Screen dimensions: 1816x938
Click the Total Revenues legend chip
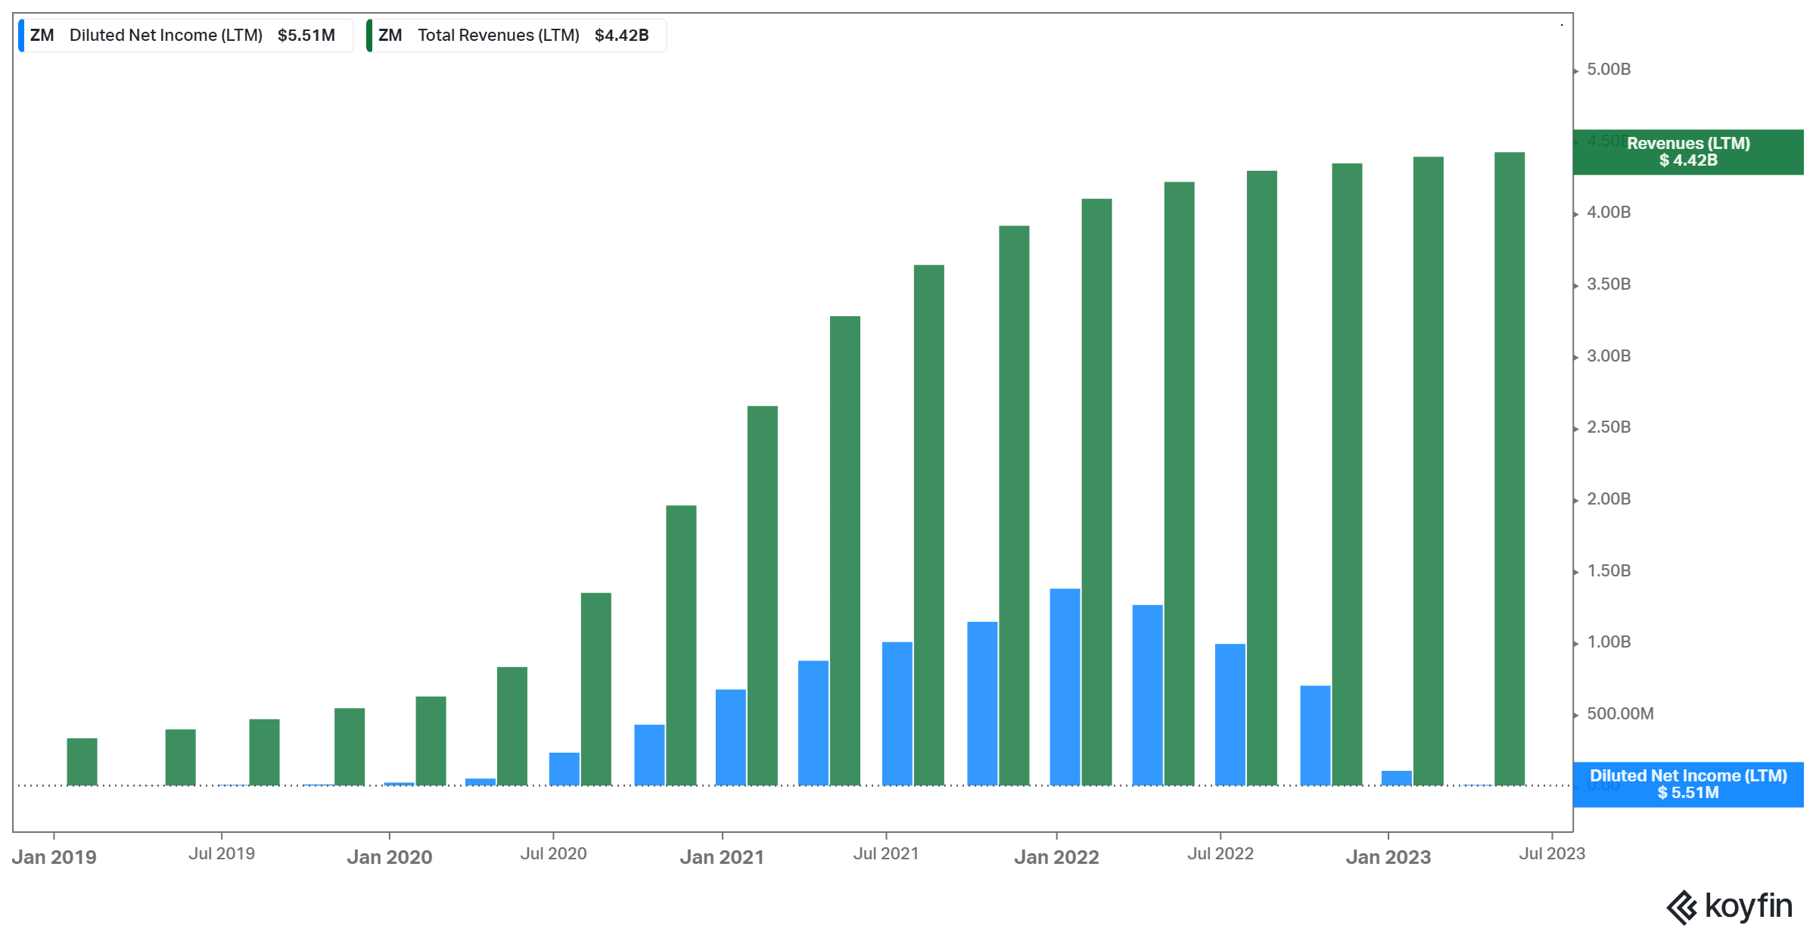tap(516, 36)
